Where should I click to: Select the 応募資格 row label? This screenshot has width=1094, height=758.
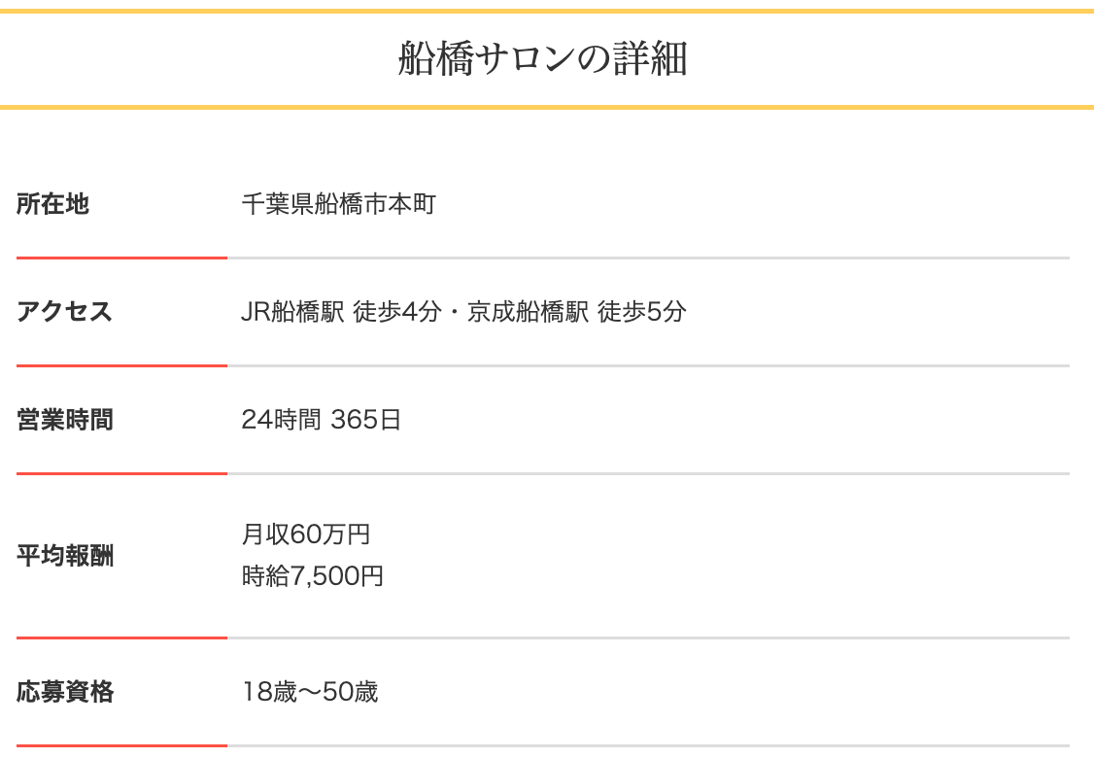click(65, 692)
